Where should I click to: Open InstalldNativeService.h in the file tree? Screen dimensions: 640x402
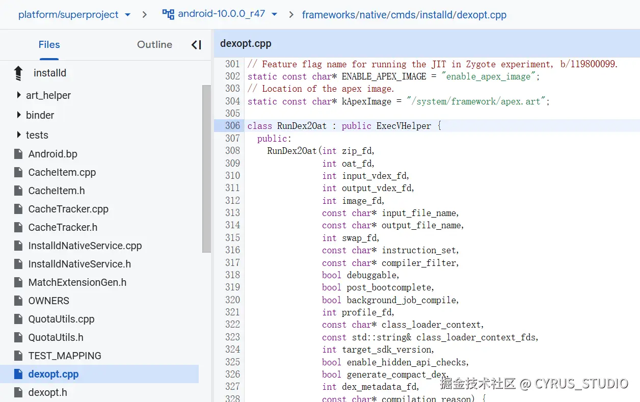[x=79, y=264]
